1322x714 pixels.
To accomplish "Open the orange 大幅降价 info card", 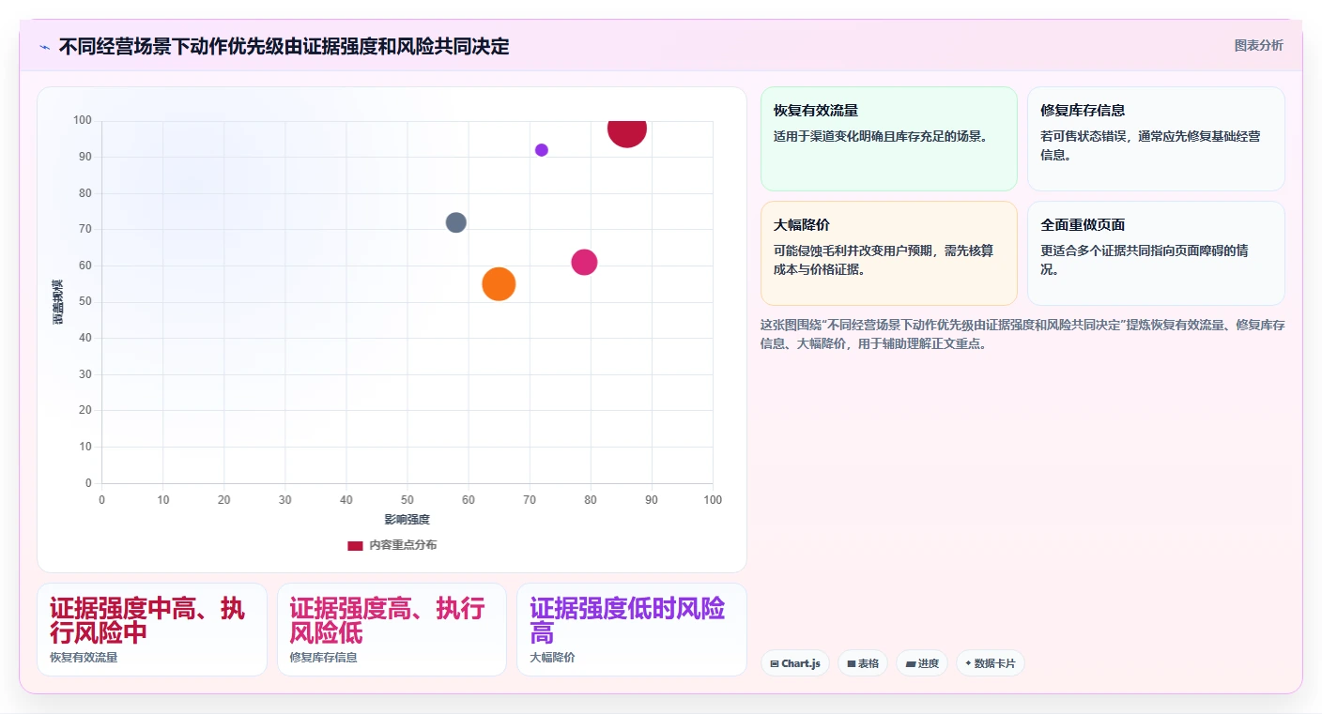I will click(x=889, y=253).
